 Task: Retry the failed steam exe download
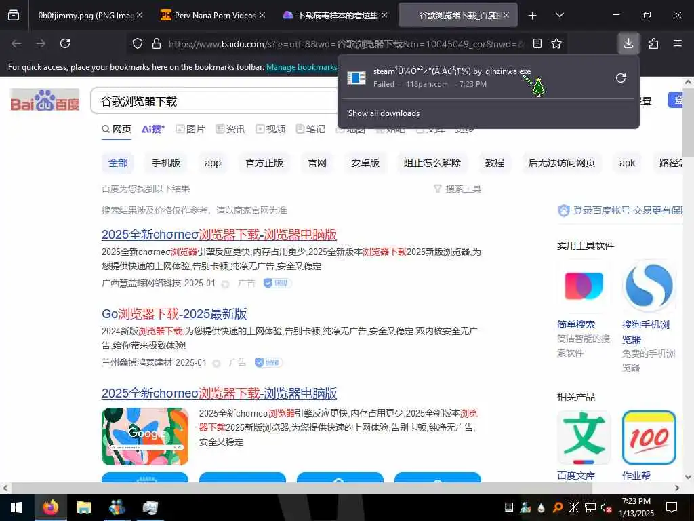[621, 78]
